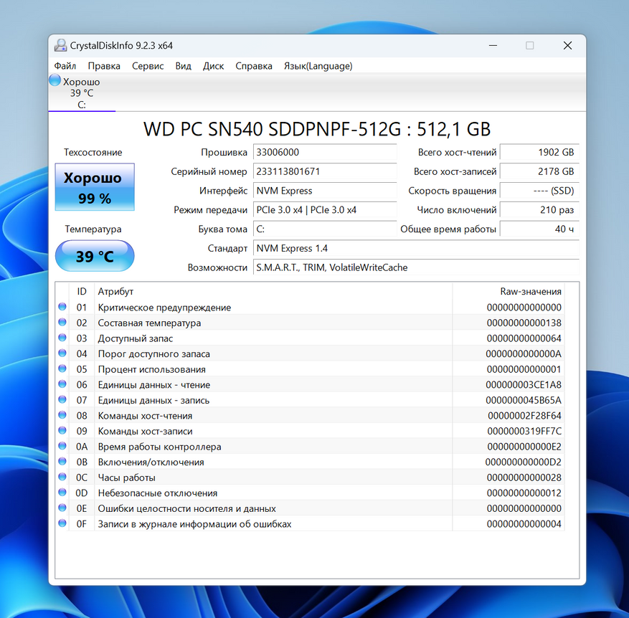
Task: Minimize the CrystalDiskInfo window
Action: tap(493, 46)
